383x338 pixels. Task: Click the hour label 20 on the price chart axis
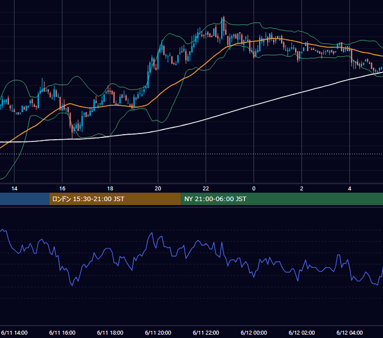(158, 189)
